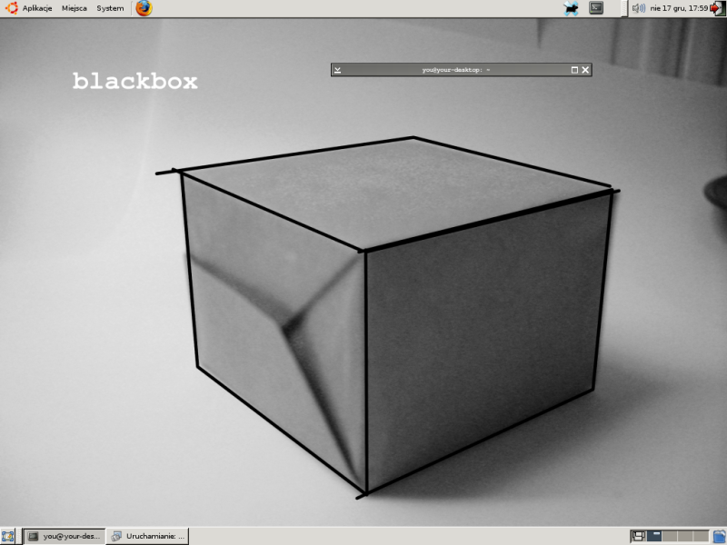Close the you@your-desktop terminal window
The width and height of the screenshot is (727, 545).
tap(585, 70)
